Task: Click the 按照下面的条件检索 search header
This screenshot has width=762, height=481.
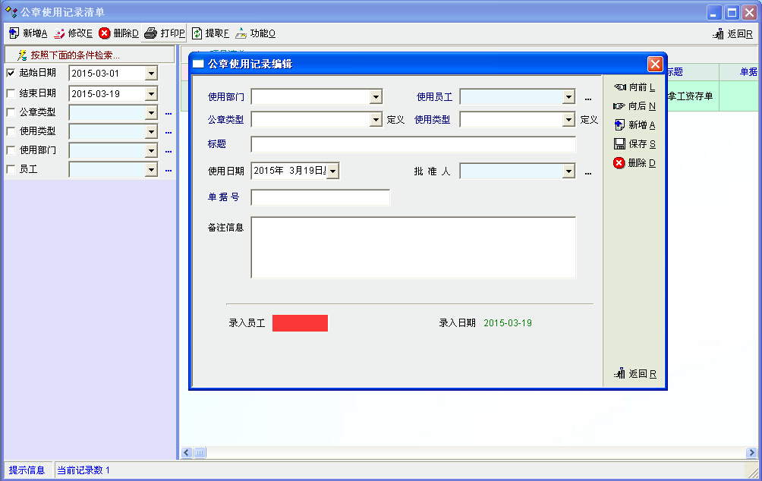Action: pyautogui.click(x=68, y=55)
